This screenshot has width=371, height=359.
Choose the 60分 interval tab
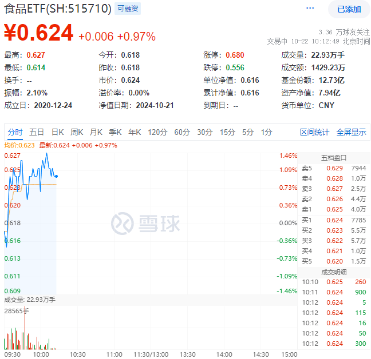(x=182, y=132)
